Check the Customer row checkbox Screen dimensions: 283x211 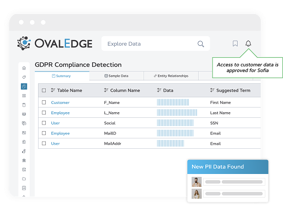44,102
